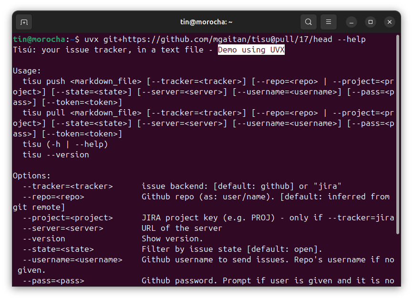Close the terminal window
The image size is (413, 300).
[390, 22]
